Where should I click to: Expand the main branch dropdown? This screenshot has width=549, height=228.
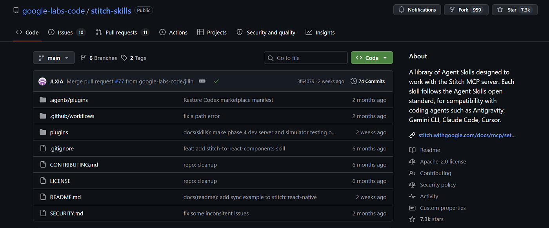(x=54, y=58)
